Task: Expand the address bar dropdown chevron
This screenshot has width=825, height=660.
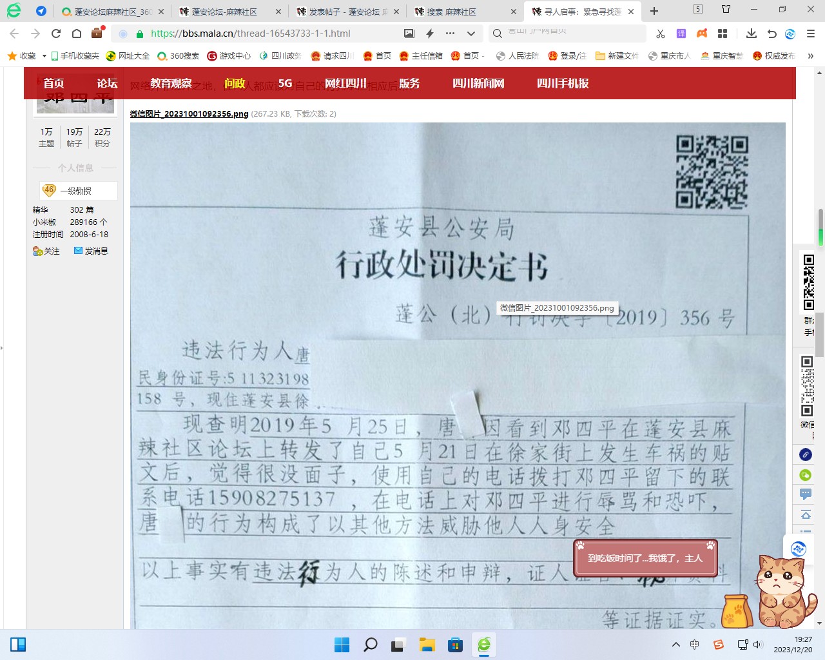Action: tap(471, 34)
